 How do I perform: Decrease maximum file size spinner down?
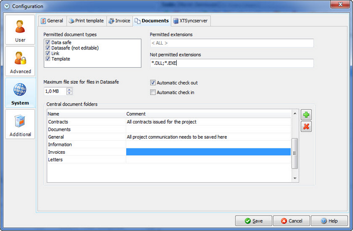pos(69,93)
